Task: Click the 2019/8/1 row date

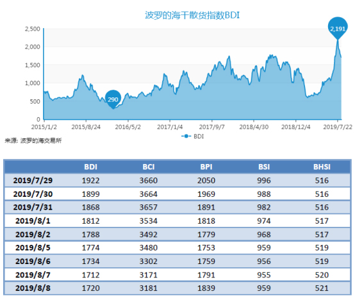Action: 33,221
